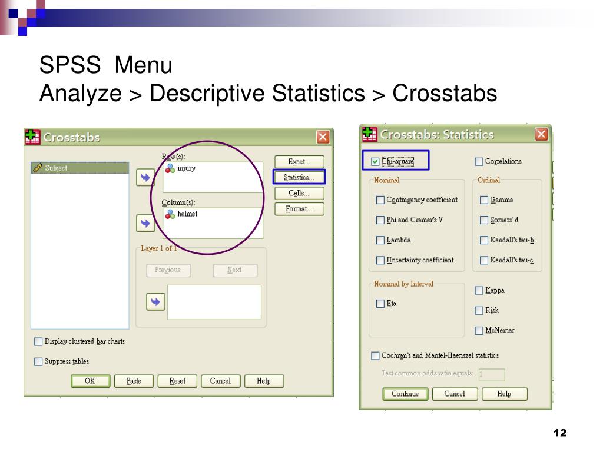This screenshot has height=452, width=603.
Task: Open the Exact... options
Action: (299, 162)
